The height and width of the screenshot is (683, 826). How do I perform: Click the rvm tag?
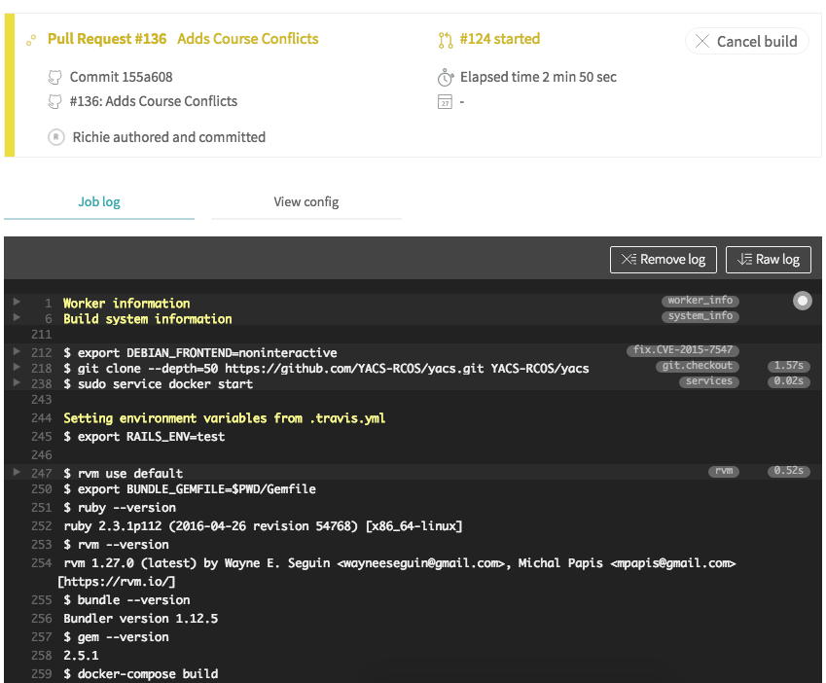click(724, 471)
